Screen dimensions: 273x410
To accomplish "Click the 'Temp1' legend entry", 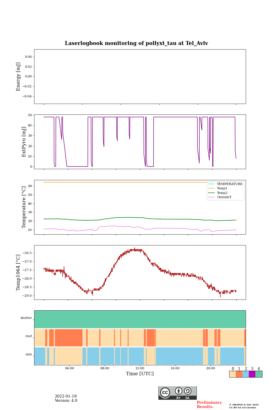I will tap(218, 188).
